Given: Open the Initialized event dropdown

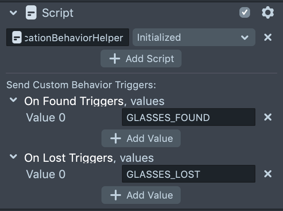Looking at the screenshot, I should 194,38.
